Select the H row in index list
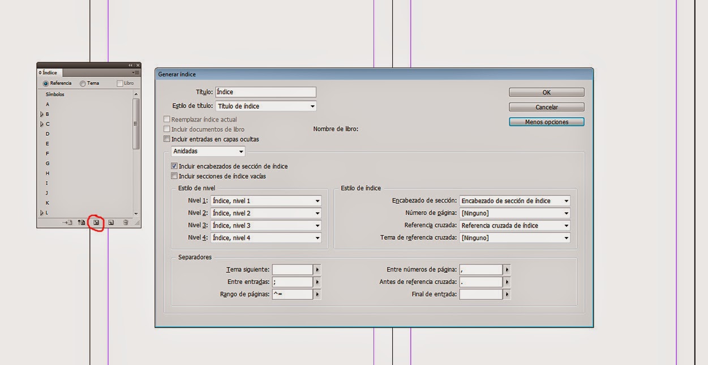This screenshot has height=365, width=708. pos(85,173)
